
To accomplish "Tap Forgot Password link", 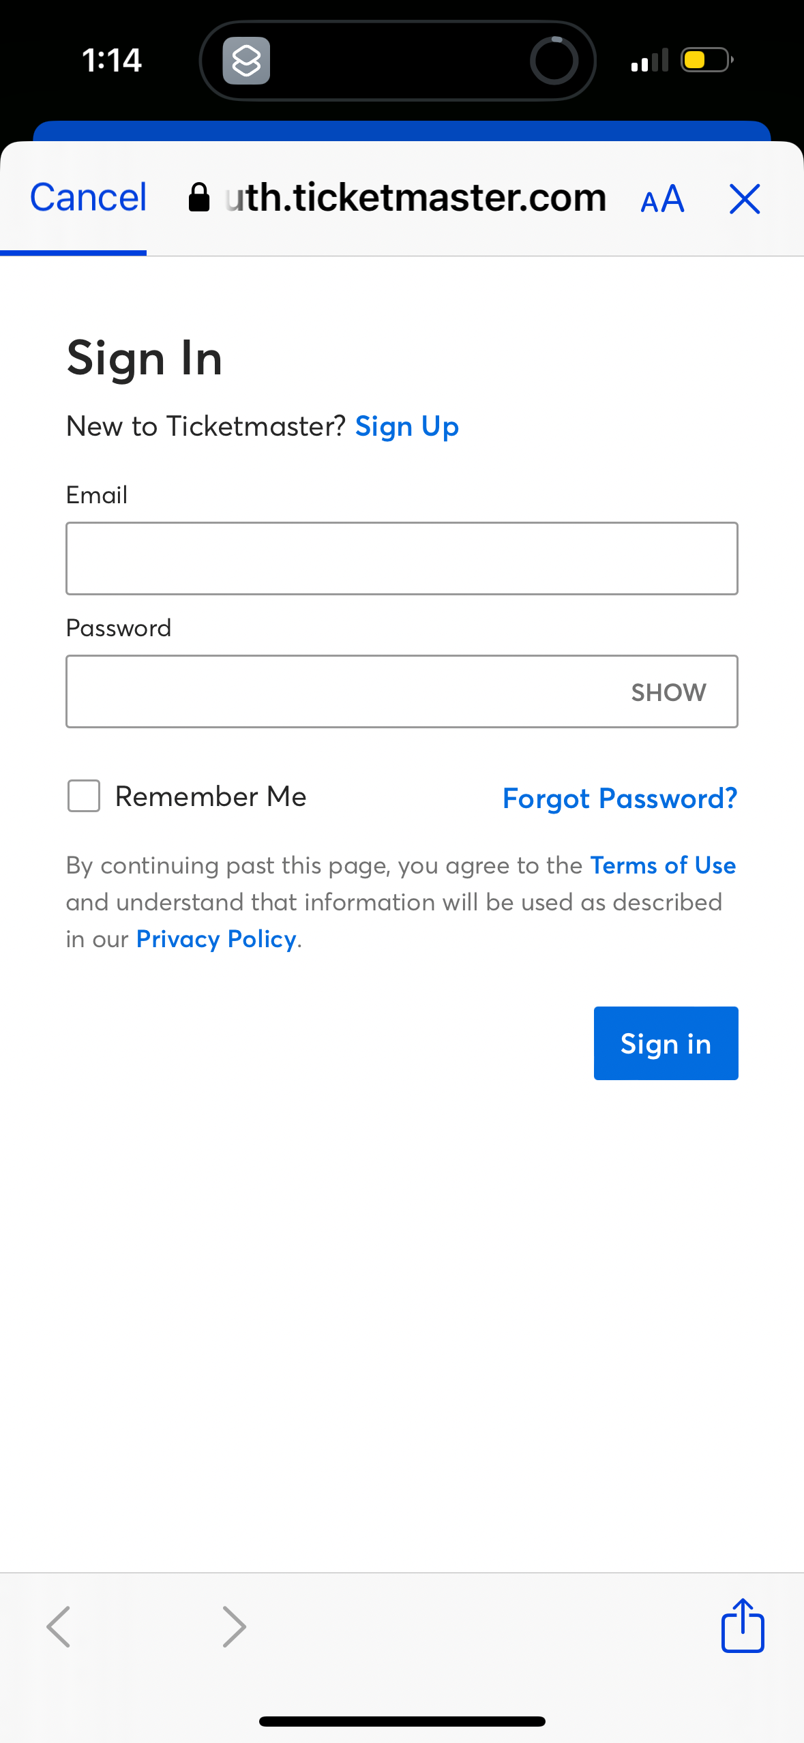I will [x=619, y=798].
